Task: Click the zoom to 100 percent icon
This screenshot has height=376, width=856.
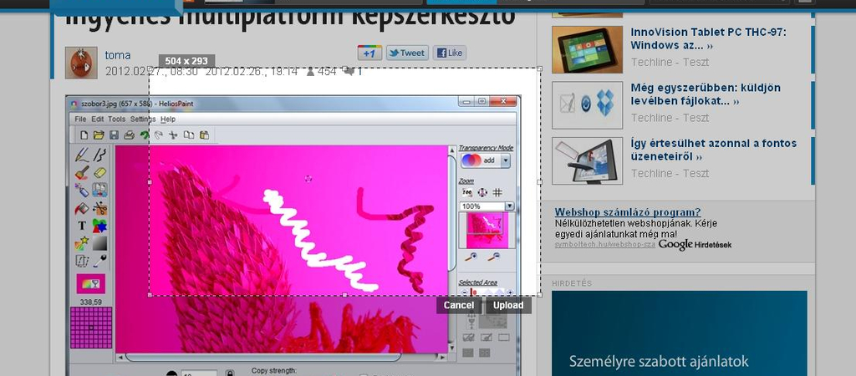Action: pyautogui.click(x=467, y=192)
